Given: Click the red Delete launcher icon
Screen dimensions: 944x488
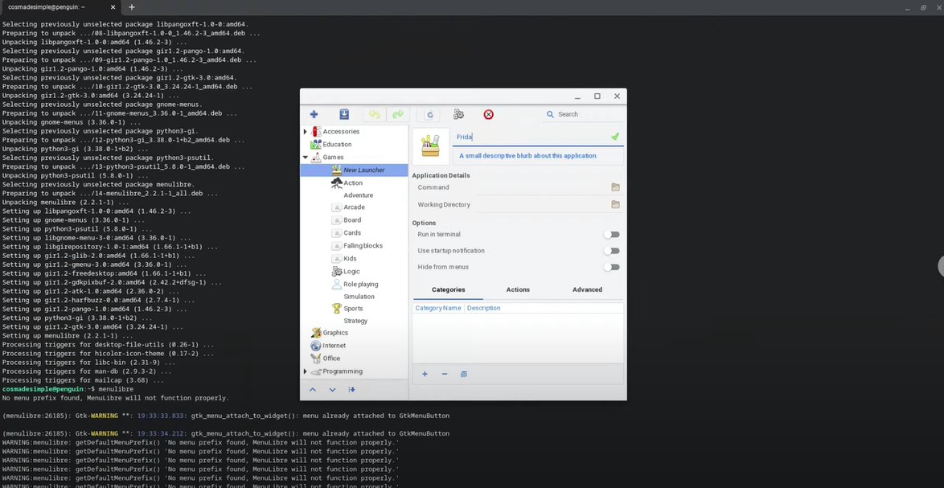Looking at the screenshot, I should click(488, 115).
